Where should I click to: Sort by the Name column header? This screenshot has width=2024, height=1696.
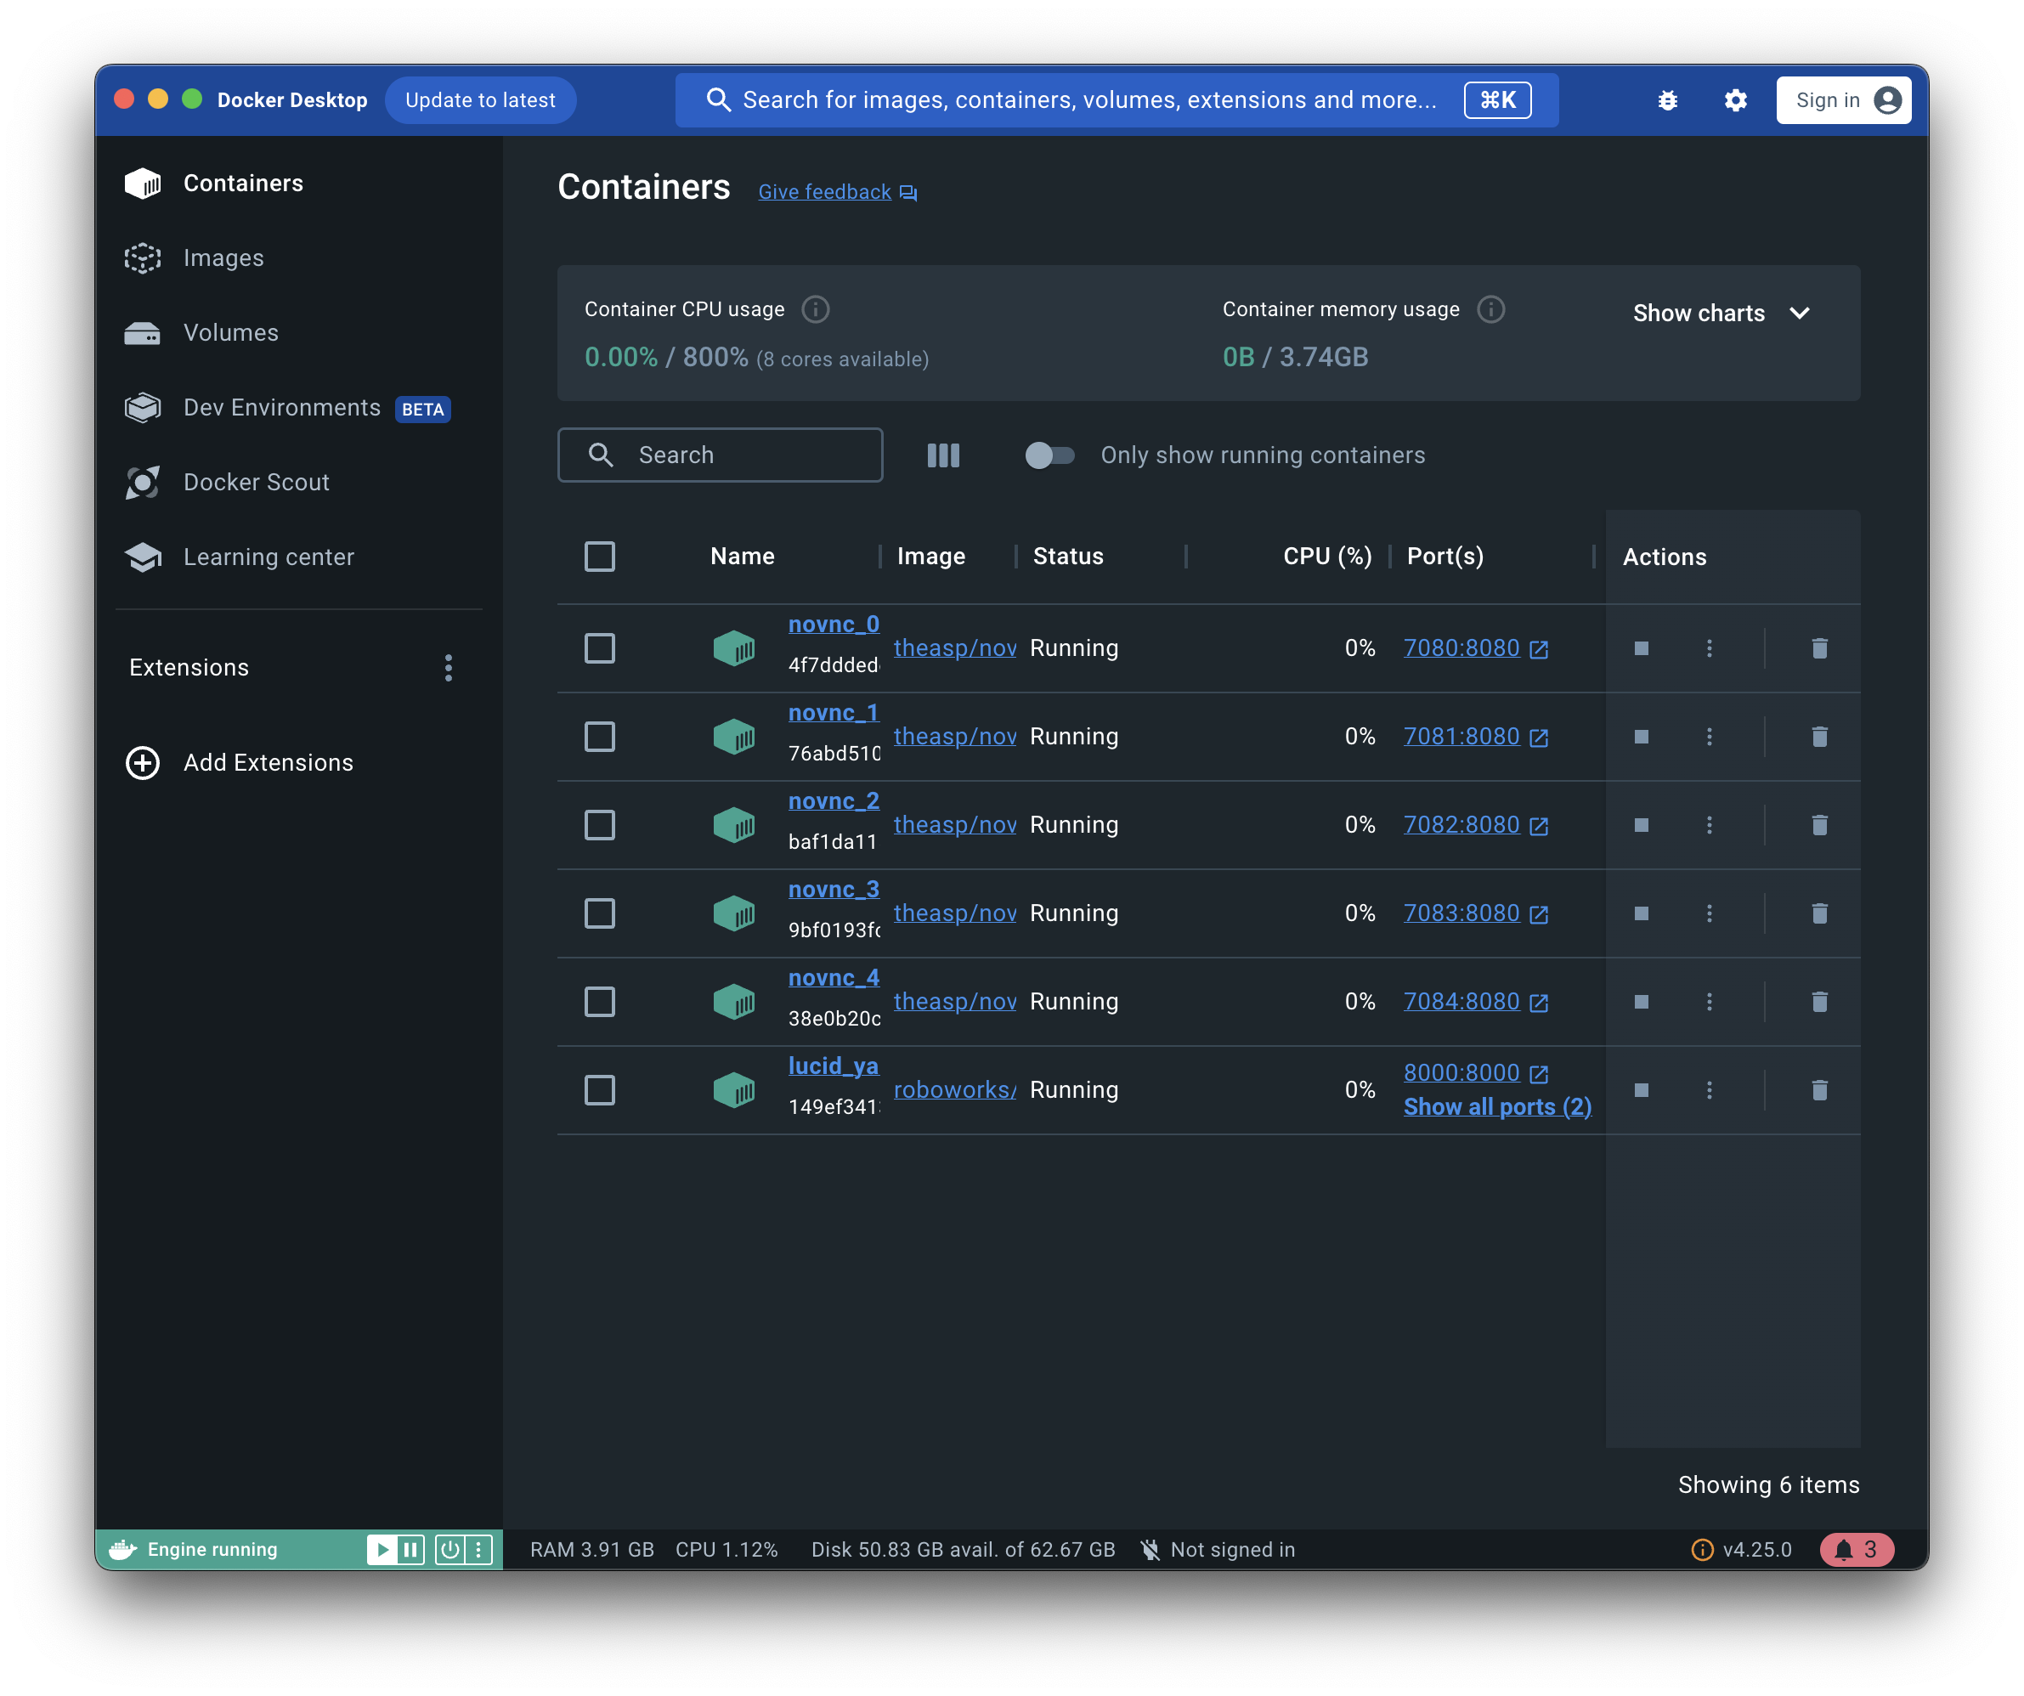742,556
